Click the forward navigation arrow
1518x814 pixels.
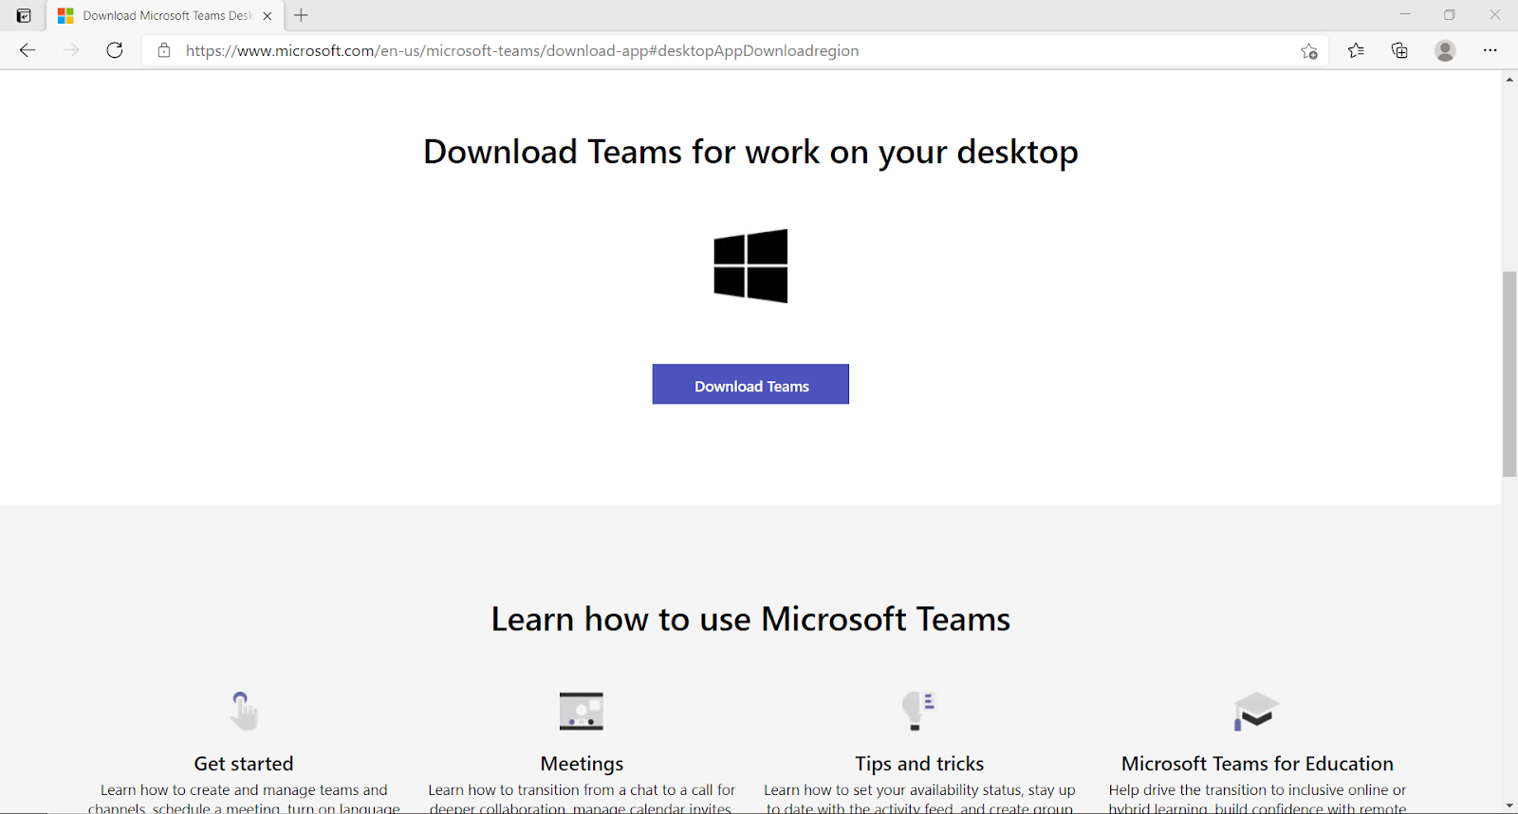pos(71,50)
